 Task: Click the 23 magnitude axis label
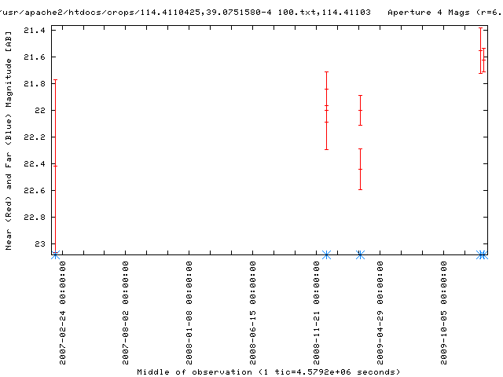[x=40, y=244]
